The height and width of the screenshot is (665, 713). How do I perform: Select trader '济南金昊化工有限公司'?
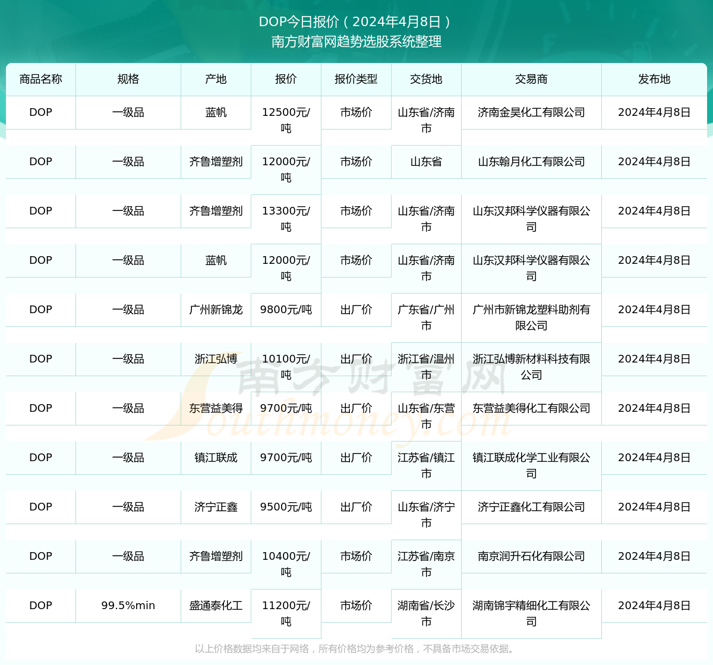531,112
